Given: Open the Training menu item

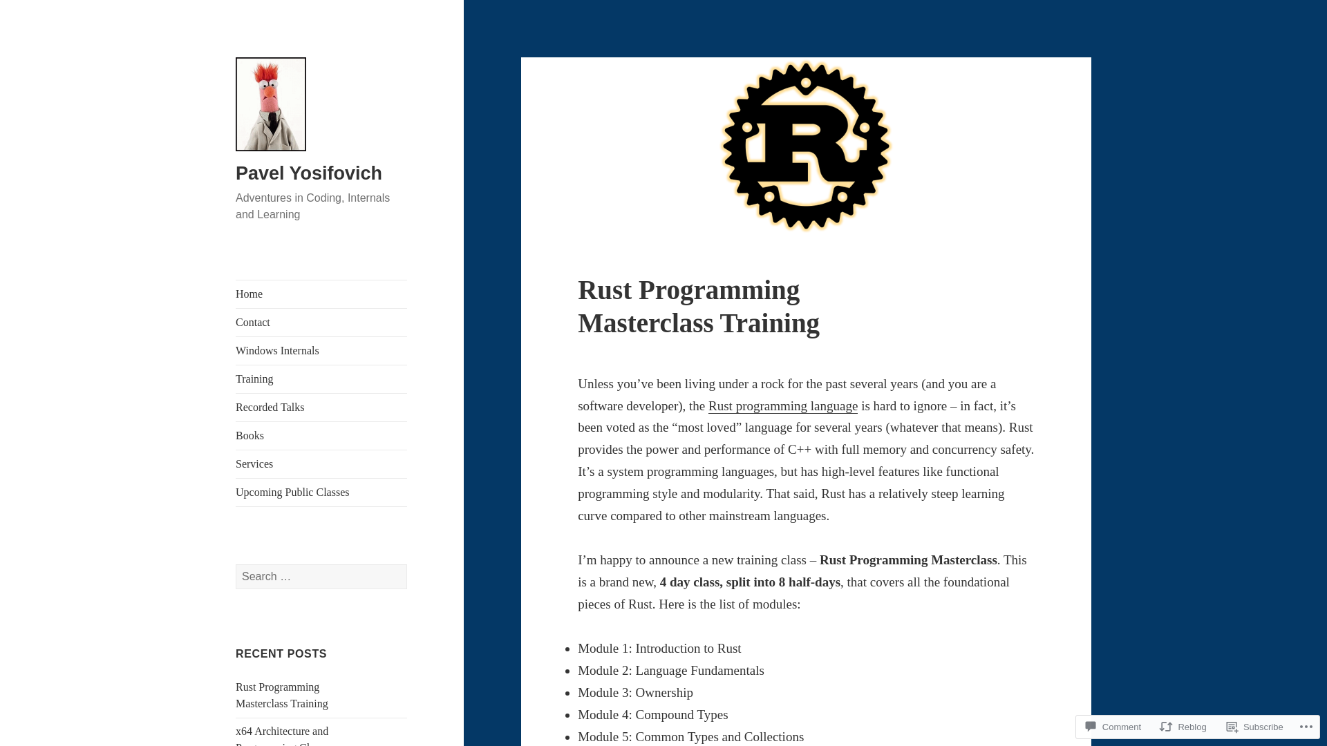Looking at the screenshot, I should click(x=254, y=379).
